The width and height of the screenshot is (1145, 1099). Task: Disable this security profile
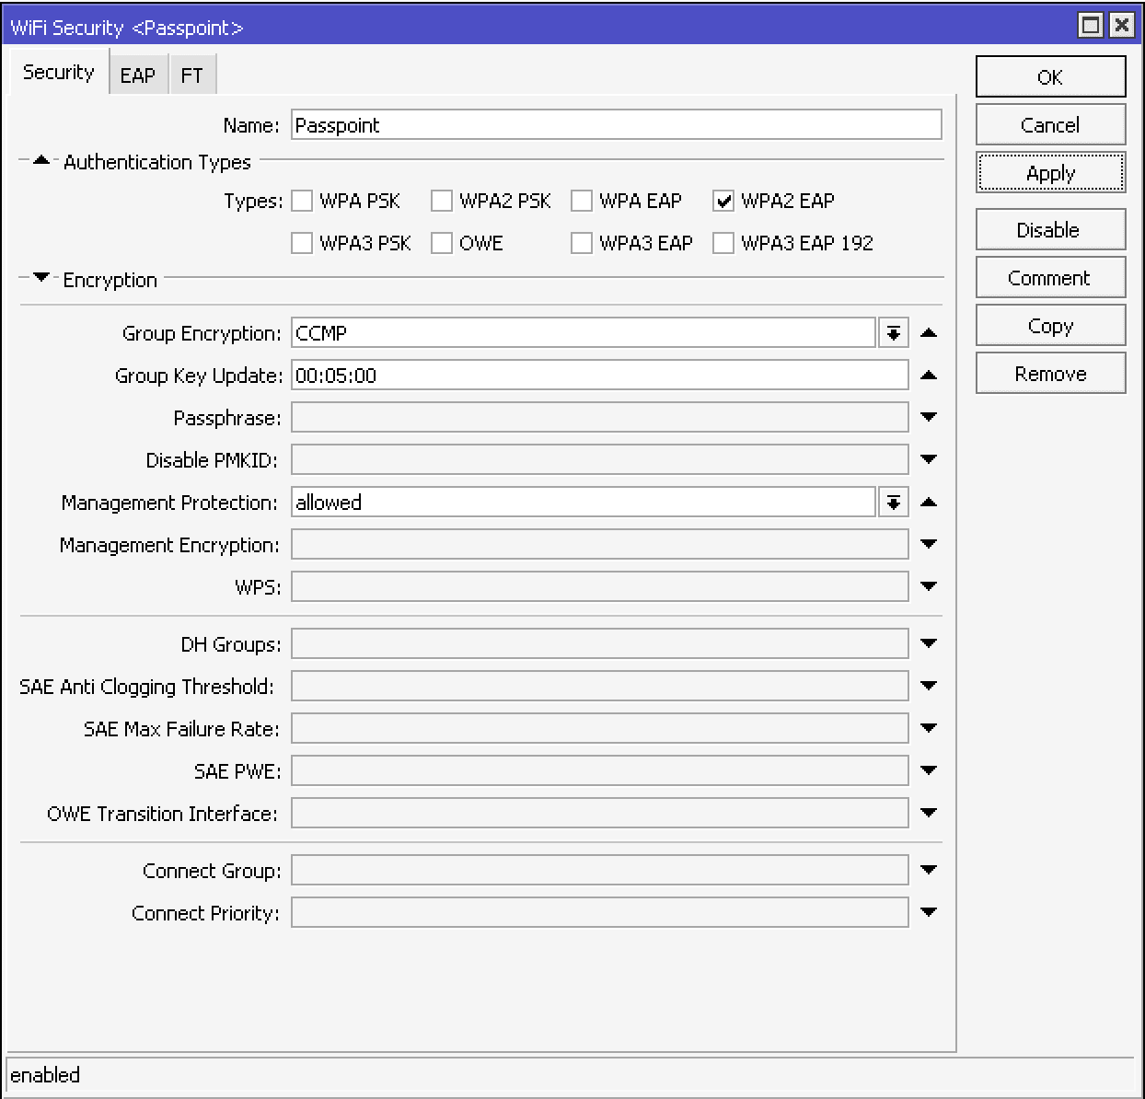[x=1050, y=229]
